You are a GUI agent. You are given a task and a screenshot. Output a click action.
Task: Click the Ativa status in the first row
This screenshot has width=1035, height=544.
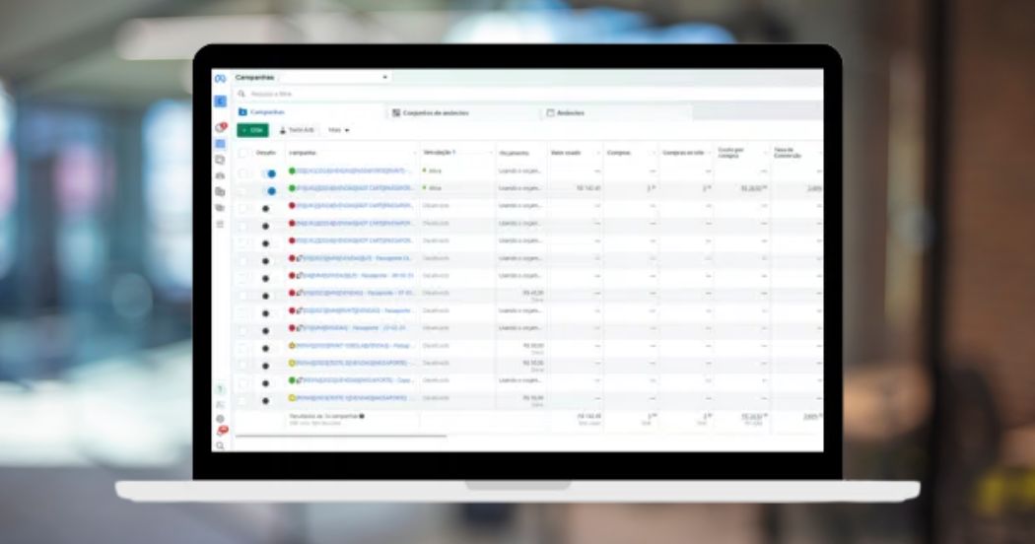tap(433, 171)
